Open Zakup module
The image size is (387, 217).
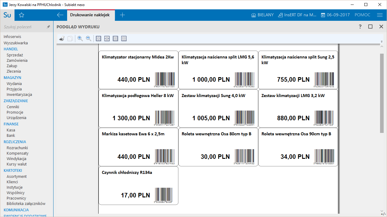tap(12, 66)
